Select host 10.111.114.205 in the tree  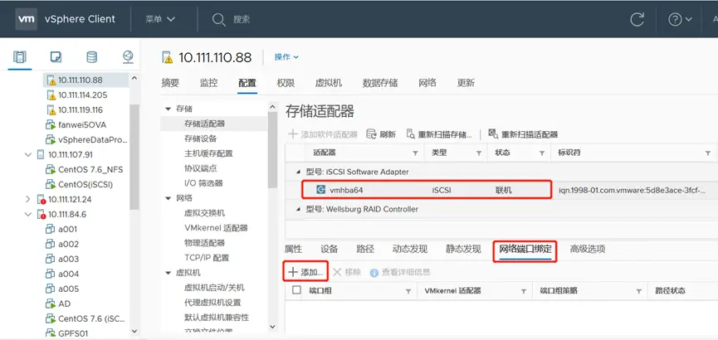click(x=82, y=95)
